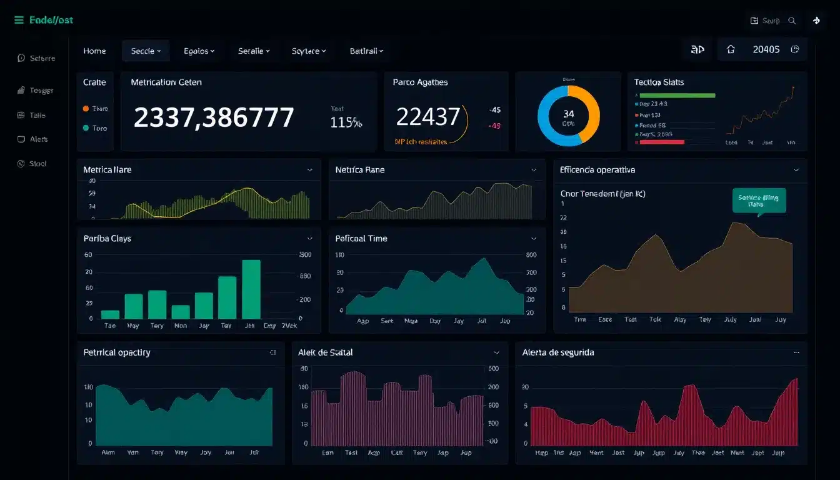Viewport: 840px width, 480px height.
Task: Click the clock icon beside 20405
Action: coord(795,49)
